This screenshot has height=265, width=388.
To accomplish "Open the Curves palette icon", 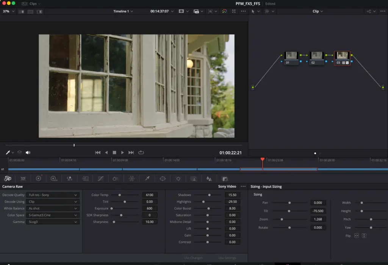I will pos(100,179).
